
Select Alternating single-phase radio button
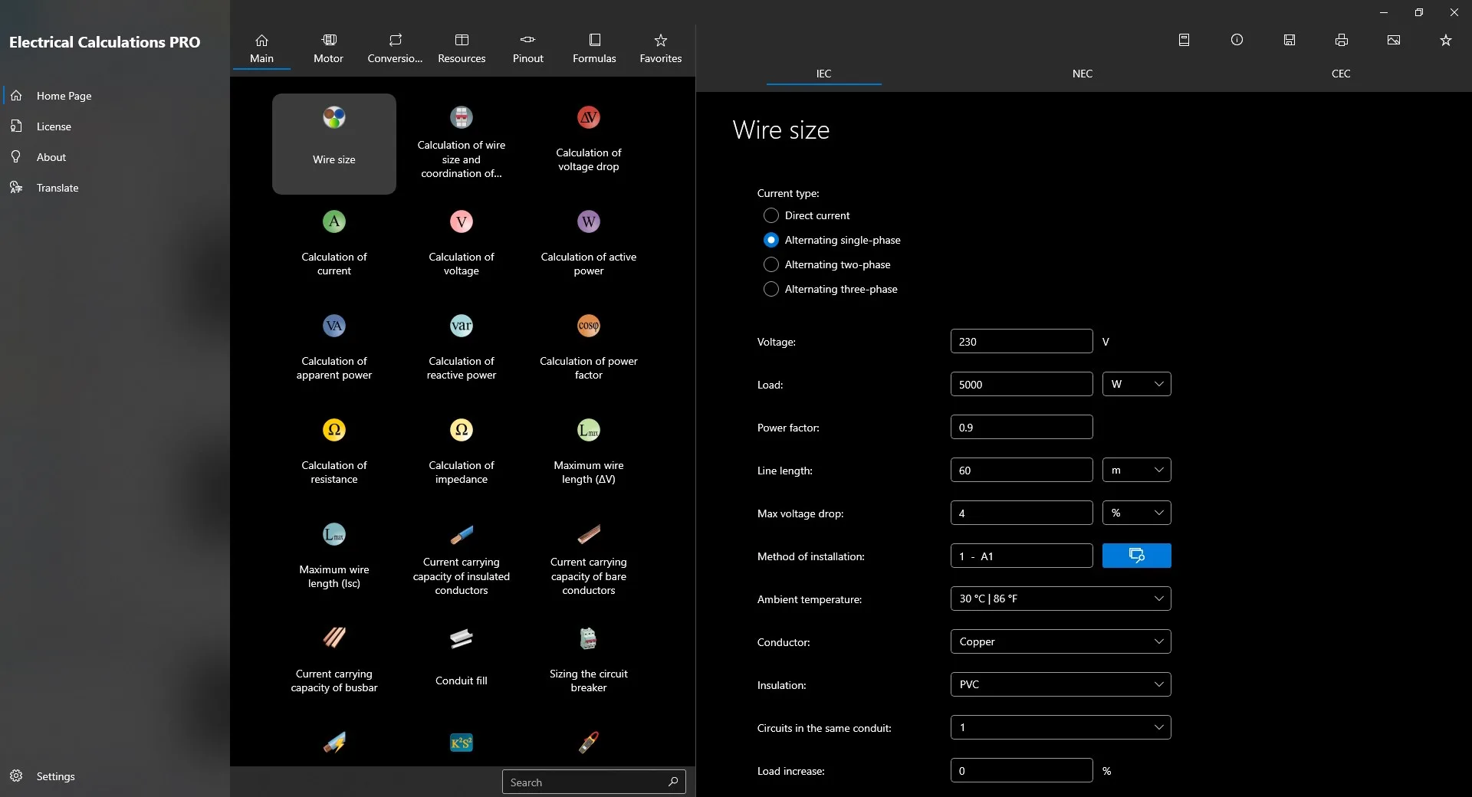(x=771, y=240)
